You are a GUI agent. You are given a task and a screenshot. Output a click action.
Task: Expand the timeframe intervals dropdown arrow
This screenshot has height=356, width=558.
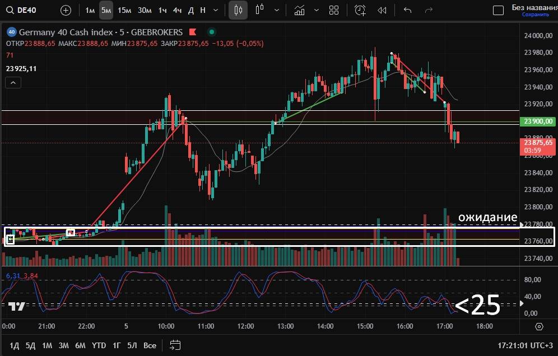[217, 10]
